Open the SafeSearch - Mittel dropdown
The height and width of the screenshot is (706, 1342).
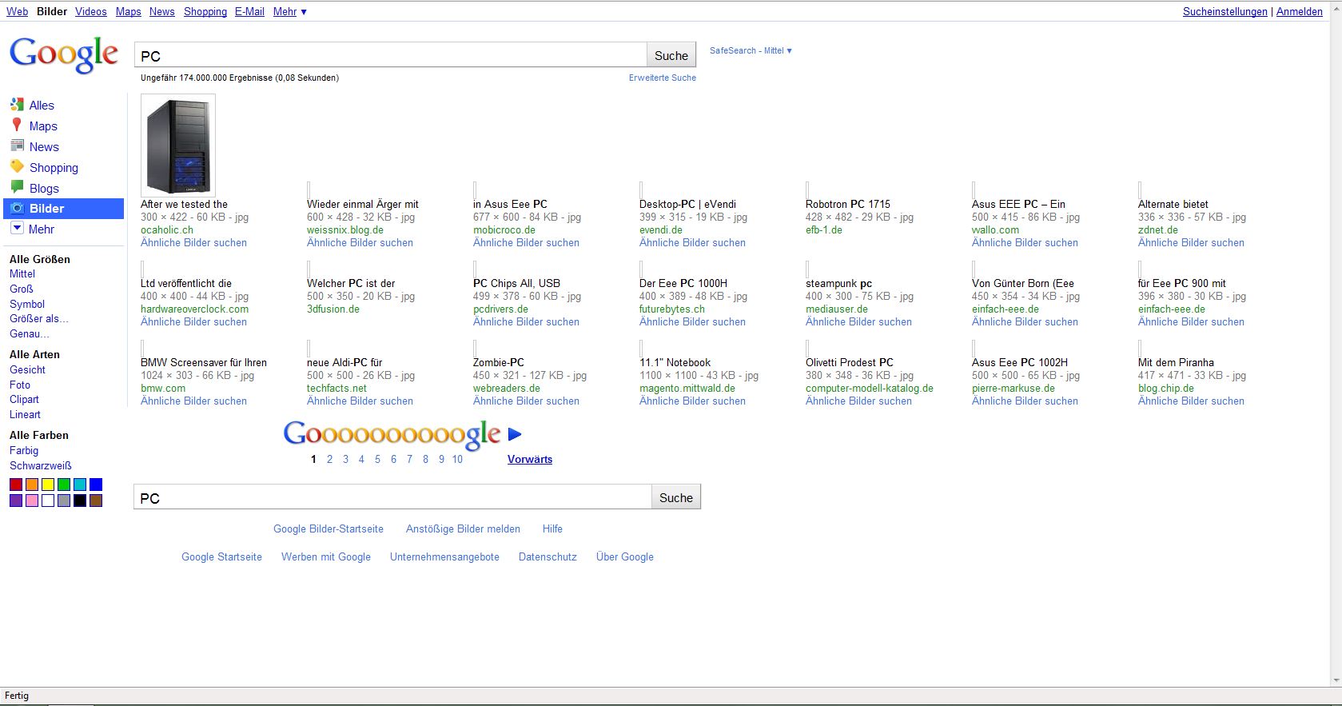751,50
